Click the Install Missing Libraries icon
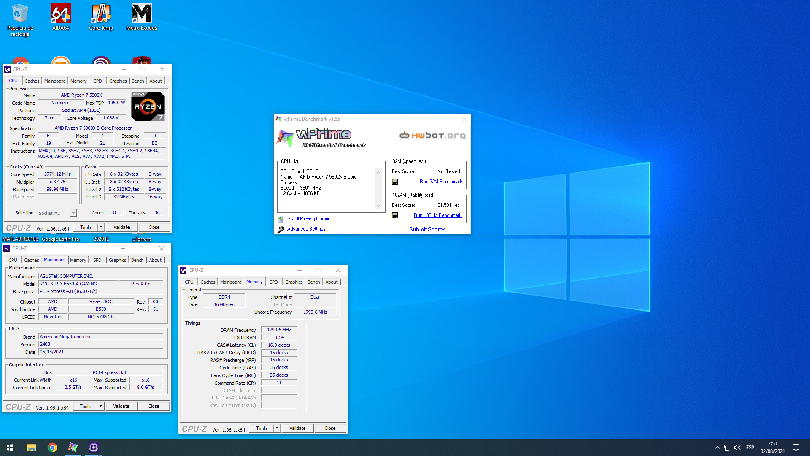This screenshot has width=810, height=456. [281, 219]
